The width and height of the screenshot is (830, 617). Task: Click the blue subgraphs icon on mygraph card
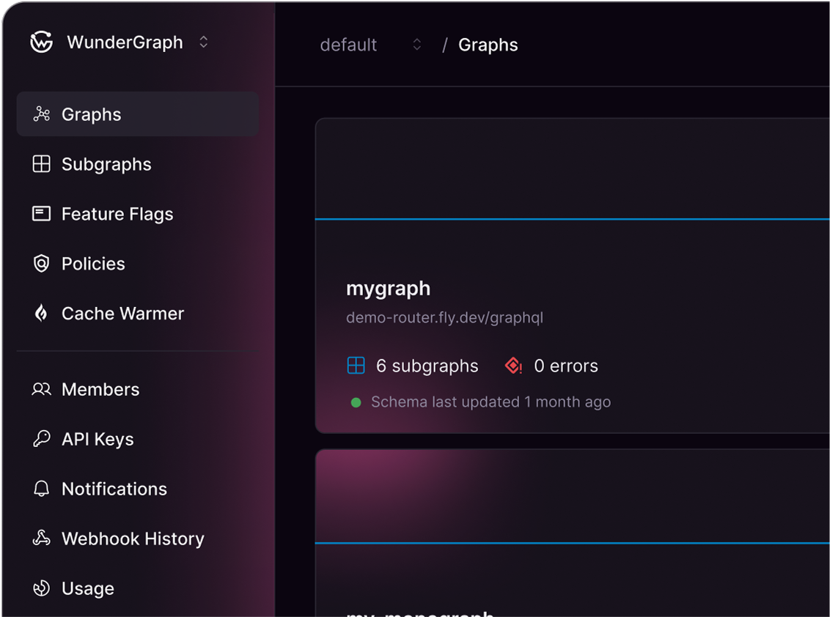click(356, 366)
